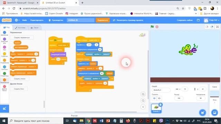The width and height of the screenshot is (221, 124).
Task: Open variable dropdown in palette 'задать' block
Action: point(21,54)
